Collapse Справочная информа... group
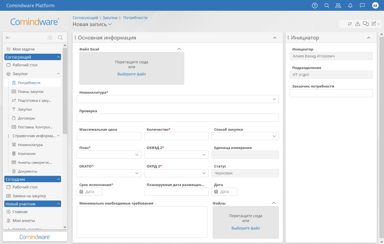 pos(58,136)
